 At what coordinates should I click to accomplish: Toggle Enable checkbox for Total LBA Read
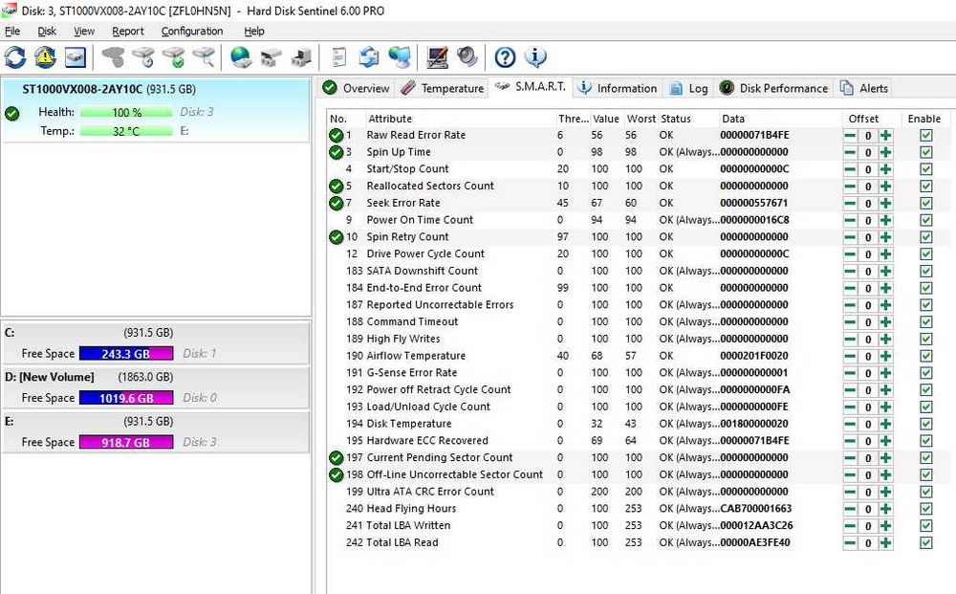point(926,542)
